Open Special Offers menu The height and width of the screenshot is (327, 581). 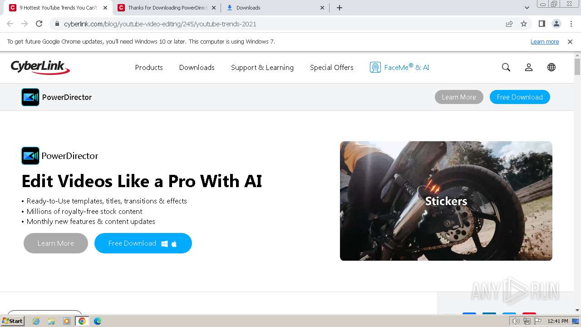coord(331,67)
